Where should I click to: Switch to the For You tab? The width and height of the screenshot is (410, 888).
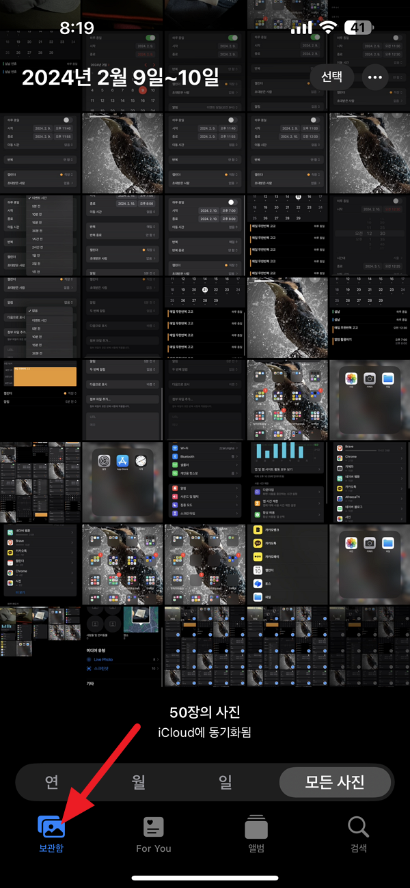click(154, 835)
